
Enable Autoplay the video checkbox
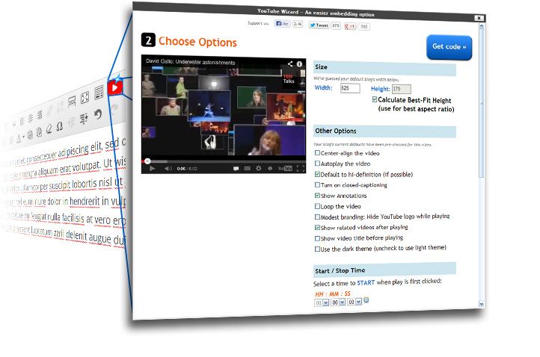(x=318, y=163)
